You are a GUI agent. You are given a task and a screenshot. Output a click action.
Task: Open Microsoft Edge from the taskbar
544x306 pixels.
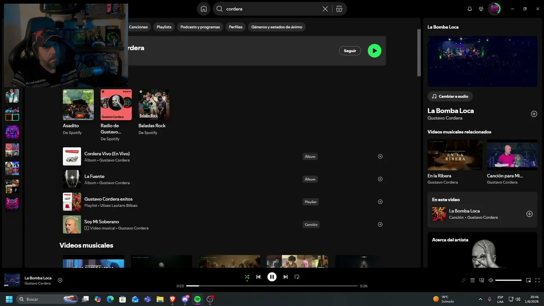pyautogui.click(x=110, y=299)
